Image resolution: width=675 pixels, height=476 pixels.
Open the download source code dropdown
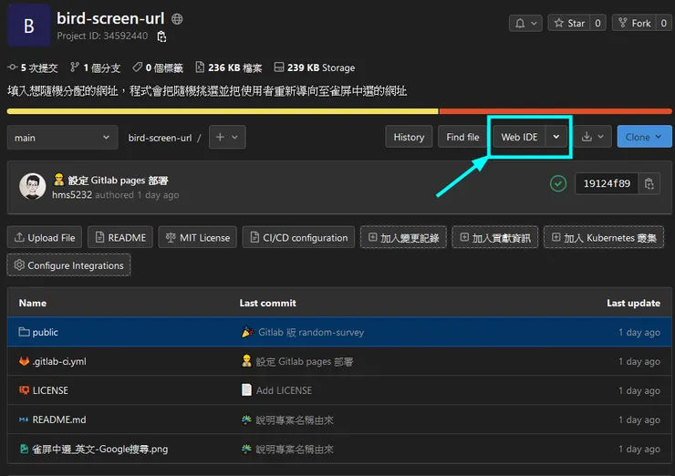click(592, 137)
